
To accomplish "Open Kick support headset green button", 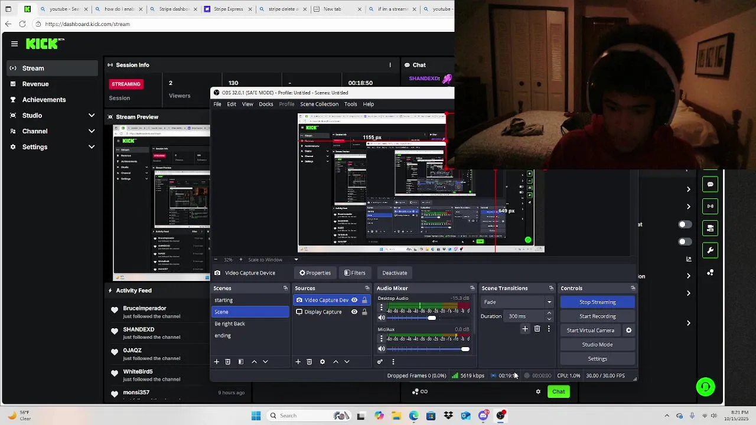I will coord(706,387).
